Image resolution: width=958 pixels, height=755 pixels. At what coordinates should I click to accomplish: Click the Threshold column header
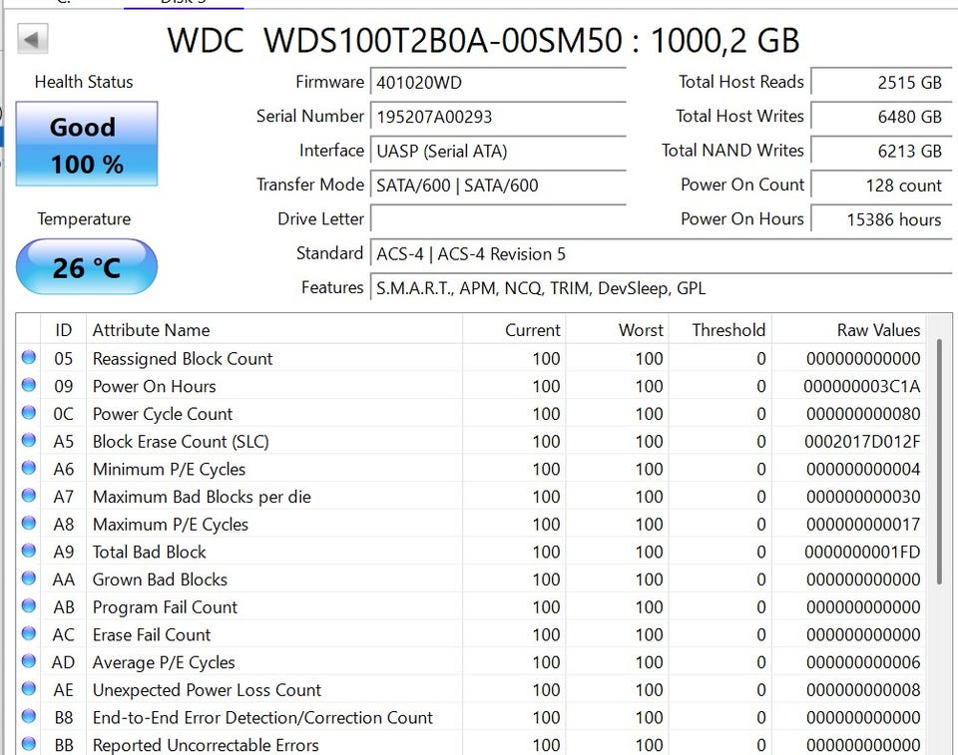720,330
